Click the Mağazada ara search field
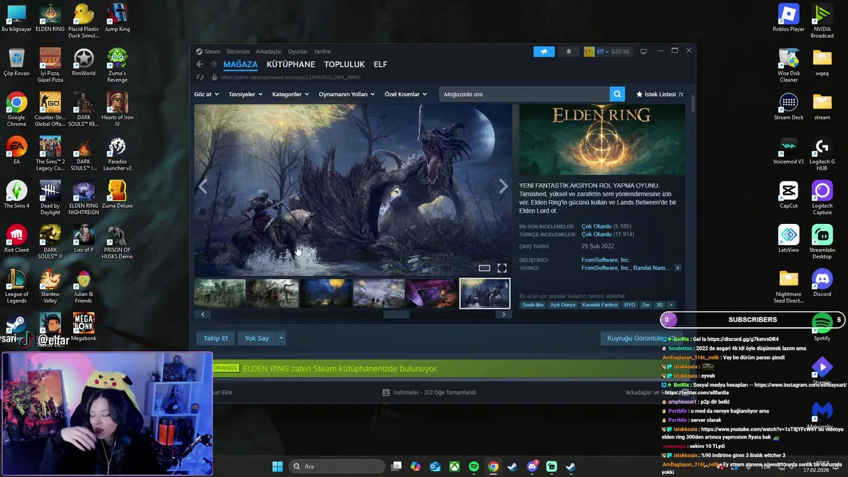The height and width of the screenshot is (477, 848). coord(524,94)
